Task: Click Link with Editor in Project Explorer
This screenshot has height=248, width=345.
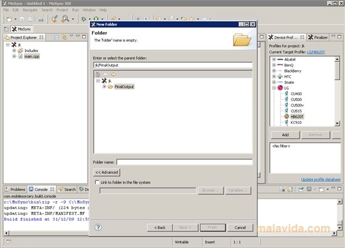Action: coord(64,38)
